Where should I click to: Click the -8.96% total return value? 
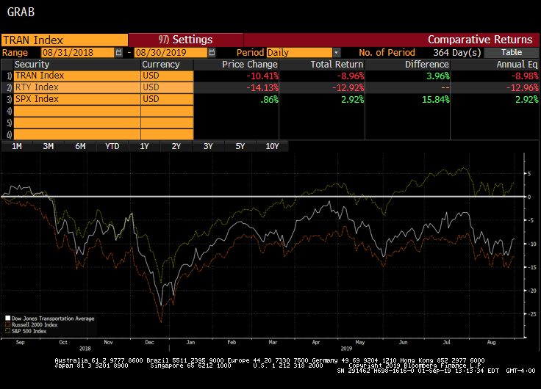(350, 76)
